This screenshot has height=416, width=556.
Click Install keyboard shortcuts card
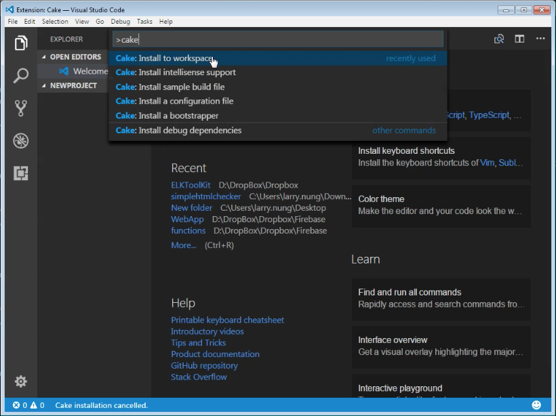point(441,157)
